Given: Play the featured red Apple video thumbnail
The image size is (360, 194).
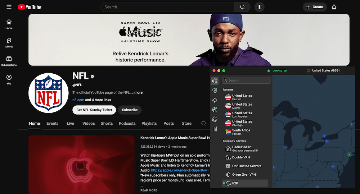Looking at the screenshot, I should coord(81,165).
